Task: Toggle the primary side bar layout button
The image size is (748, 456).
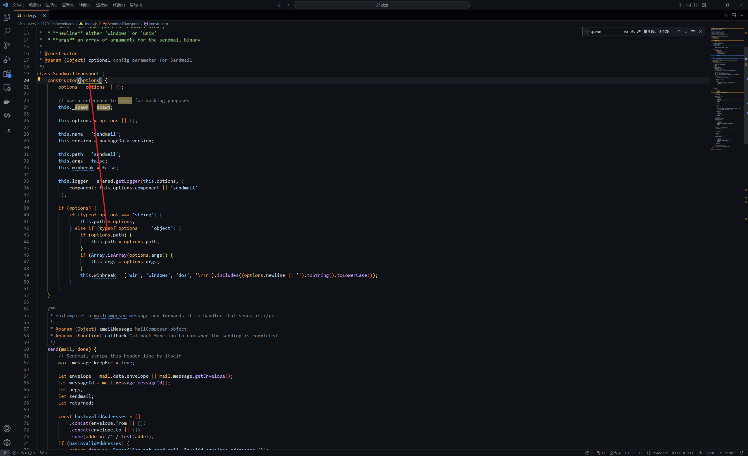Action: [681, 5]
